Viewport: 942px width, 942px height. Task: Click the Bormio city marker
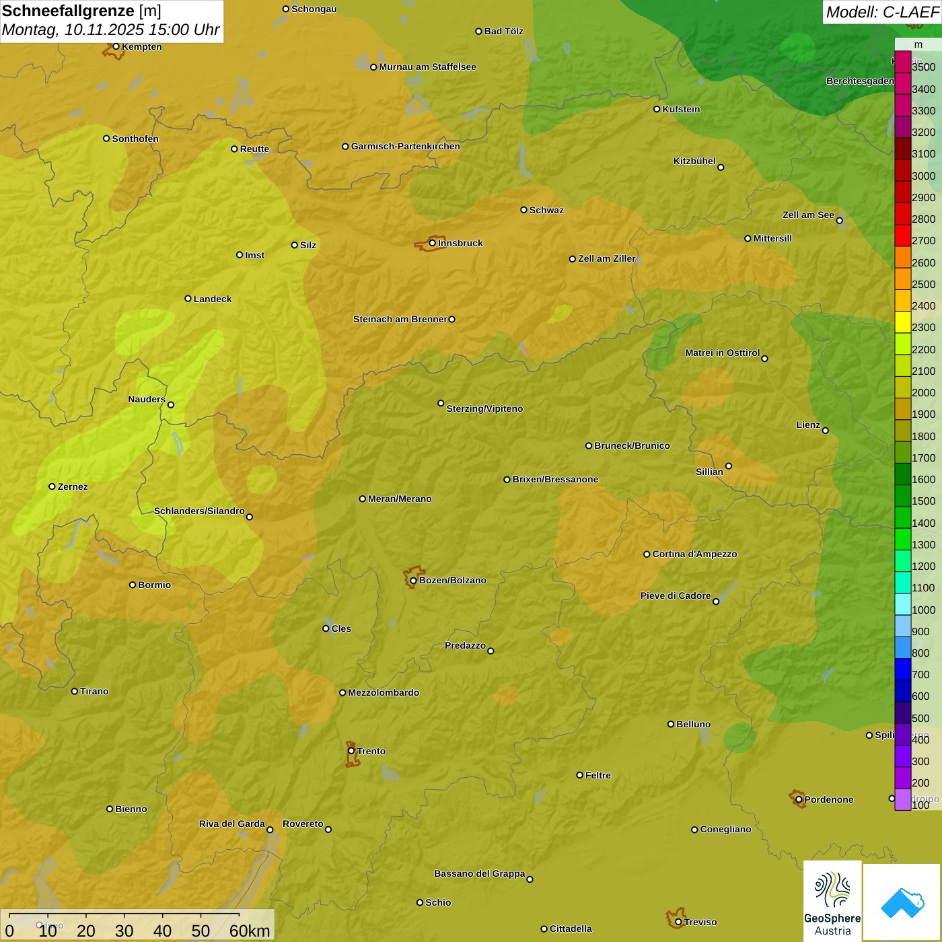(133, 585)
